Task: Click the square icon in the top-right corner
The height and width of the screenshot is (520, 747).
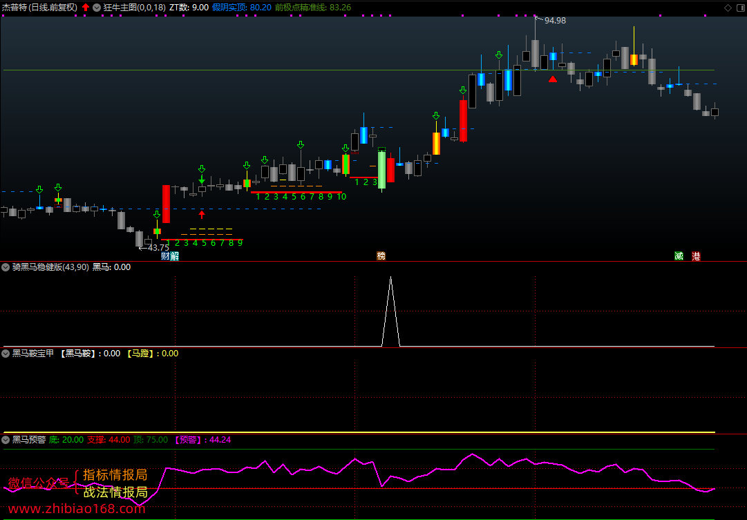Action: coord(740,8)
